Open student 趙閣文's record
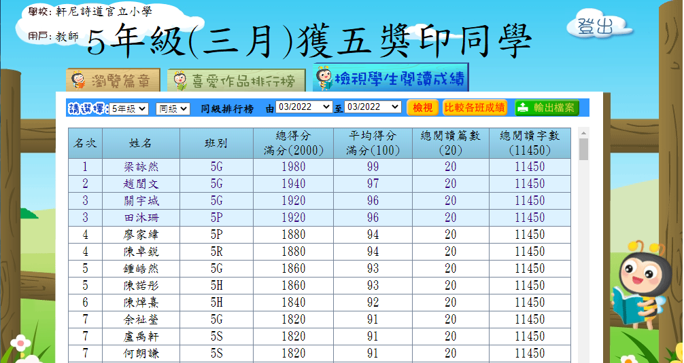 click(141, 184)
